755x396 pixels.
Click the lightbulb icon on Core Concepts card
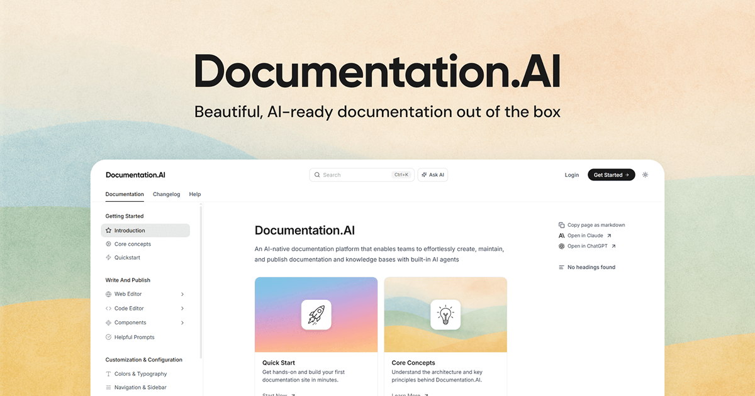pos(445,314)
